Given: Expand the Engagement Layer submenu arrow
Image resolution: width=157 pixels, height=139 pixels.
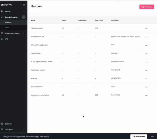Looking at the screenshot, I should pyautogui.click(x=24, y=33).
